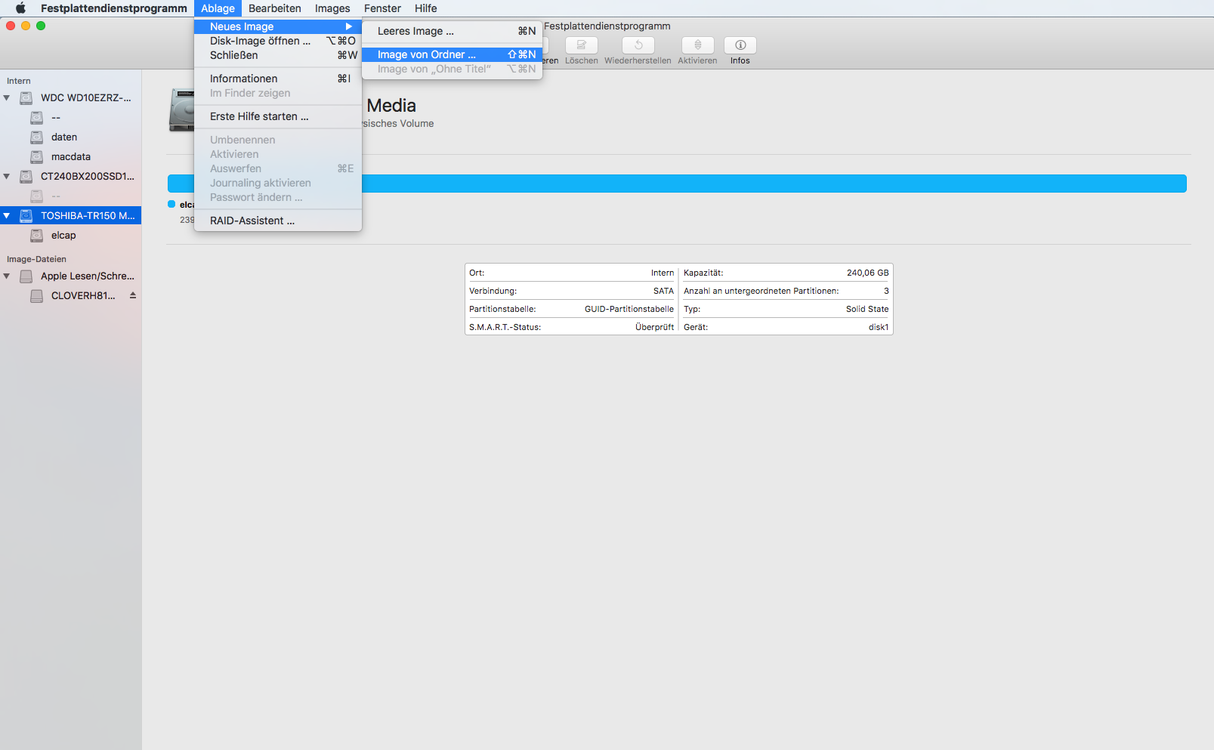Open the Bearbeiten menu
1214x750 pixels.
(275, 8)
